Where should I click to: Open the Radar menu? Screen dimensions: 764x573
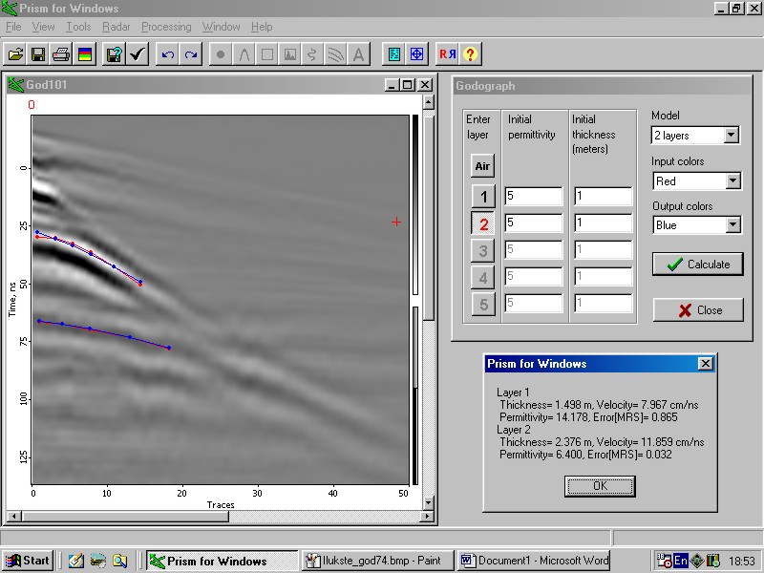(x=116, y=27)
